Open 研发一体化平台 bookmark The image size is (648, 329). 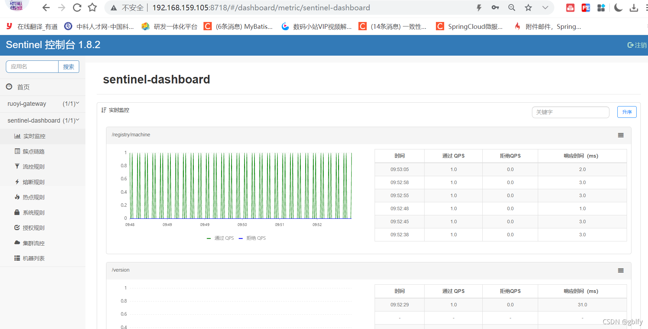(x=169, y=26)
